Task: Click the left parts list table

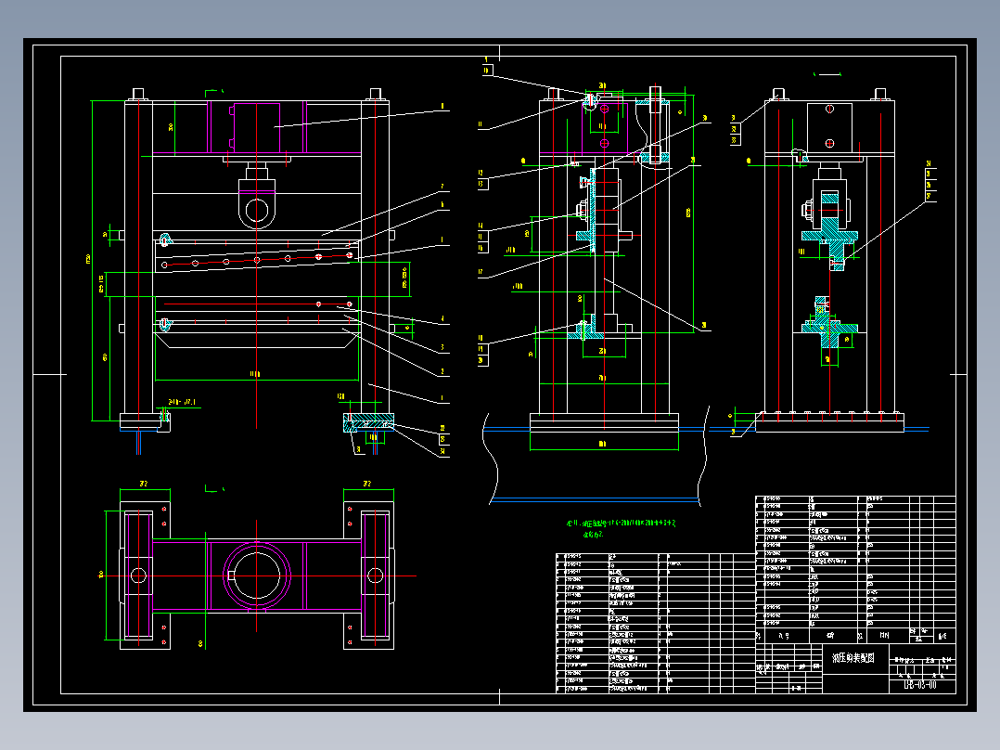Action: pos(656,623)
